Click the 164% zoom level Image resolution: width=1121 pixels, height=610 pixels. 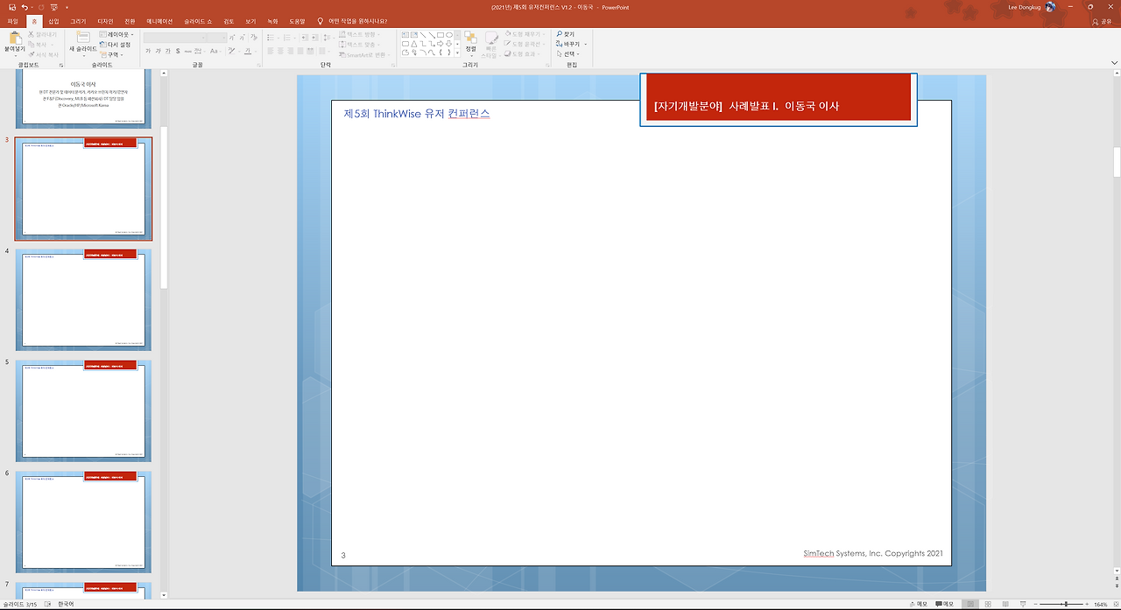[x=1101, y=604]
